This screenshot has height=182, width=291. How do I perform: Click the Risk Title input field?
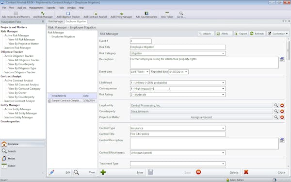click(178, 47)
